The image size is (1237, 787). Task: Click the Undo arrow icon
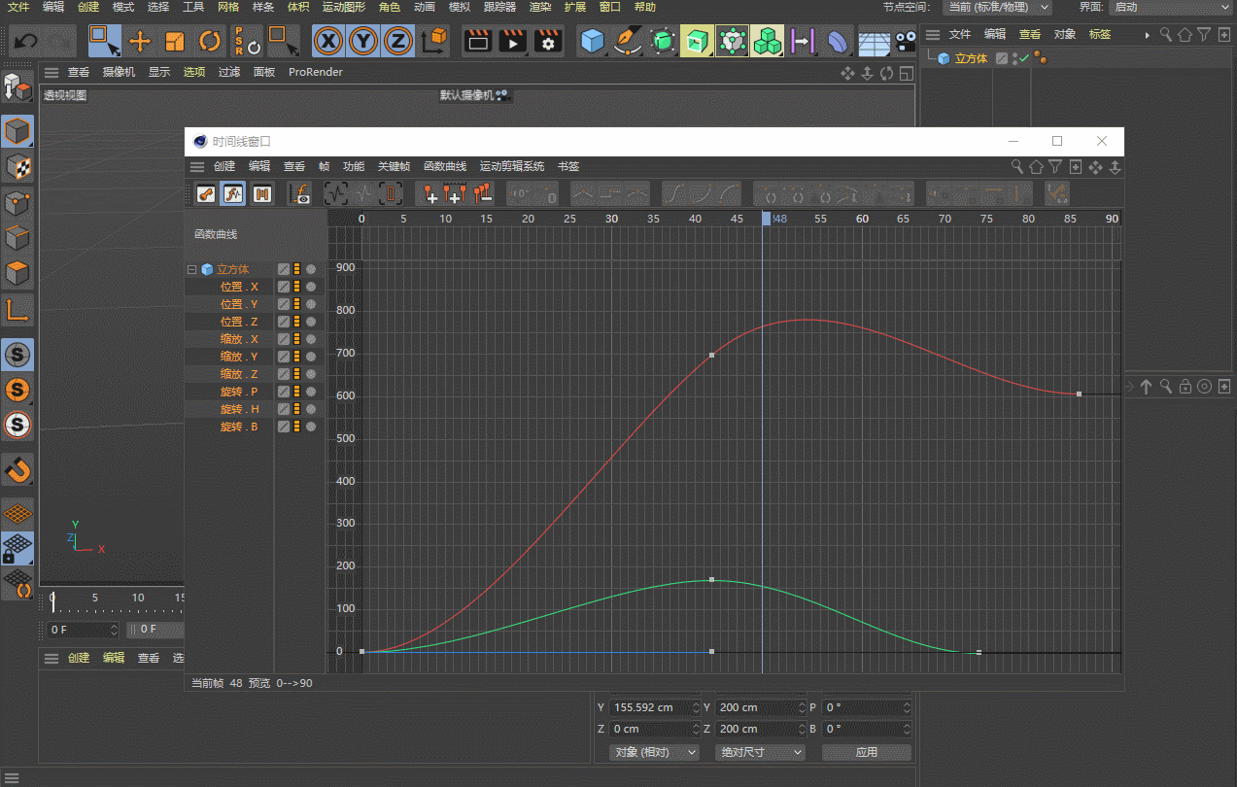[26, 42]
